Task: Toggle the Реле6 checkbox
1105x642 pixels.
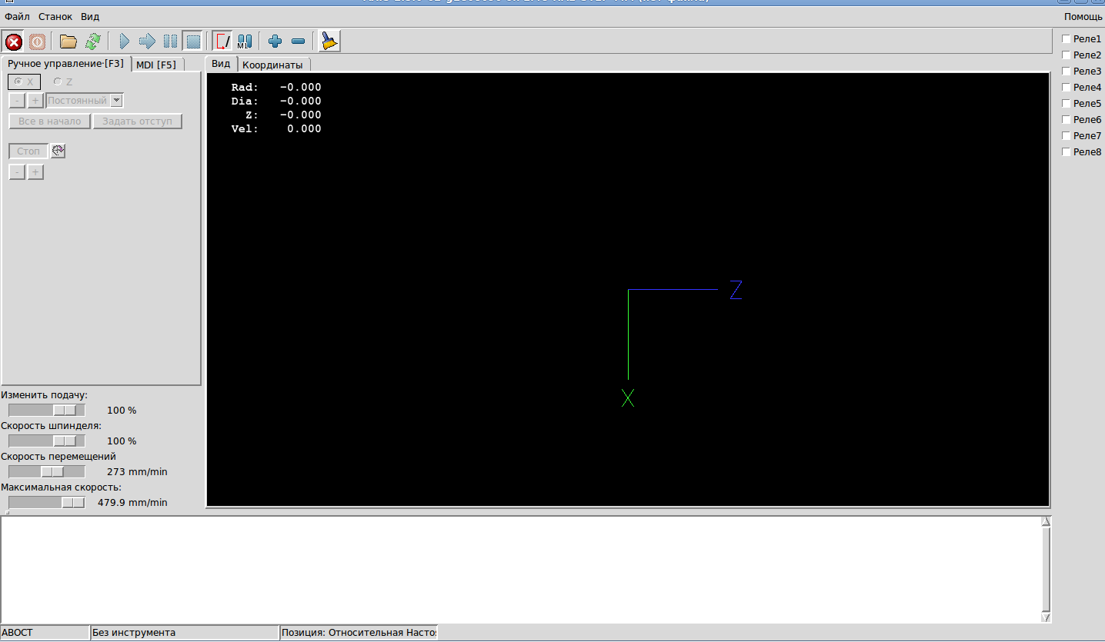Action: click(1067, 119)
